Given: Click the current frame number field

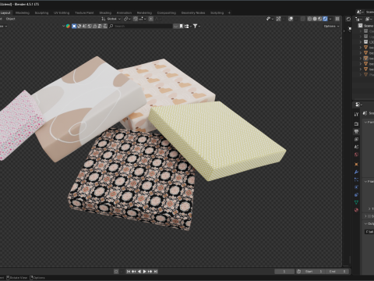Looking at the screenshot, I should tap(284, 272).
